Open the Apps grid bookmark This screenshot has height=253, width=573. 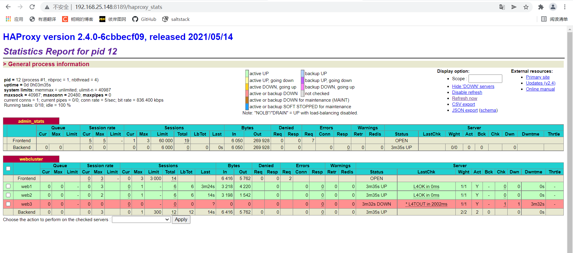tap(14, 19)
